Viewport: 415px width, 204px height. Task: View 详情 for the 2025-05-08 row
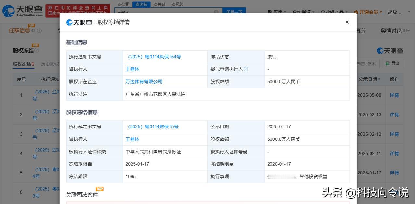click(394, 95)
